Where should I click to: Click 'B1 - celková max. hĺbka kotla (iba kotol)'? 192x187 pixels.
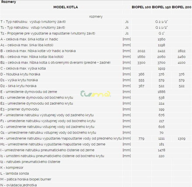[x=32, y=57]
